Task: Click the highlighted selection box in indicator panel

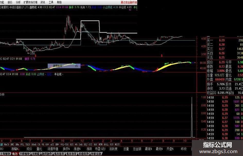Action: pos(64,66)
